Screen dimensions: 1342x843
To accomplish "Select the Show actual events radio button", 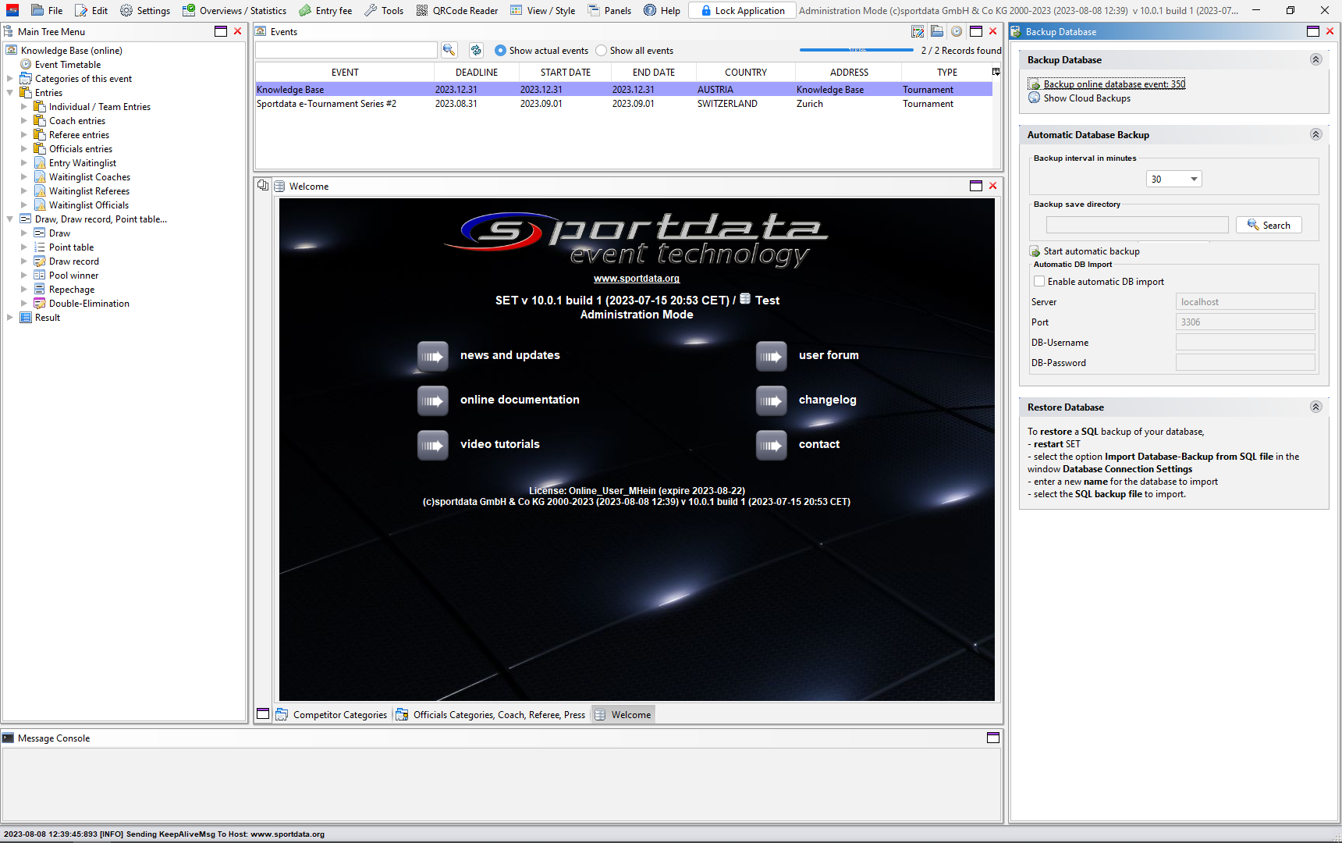I will (500, 51).
